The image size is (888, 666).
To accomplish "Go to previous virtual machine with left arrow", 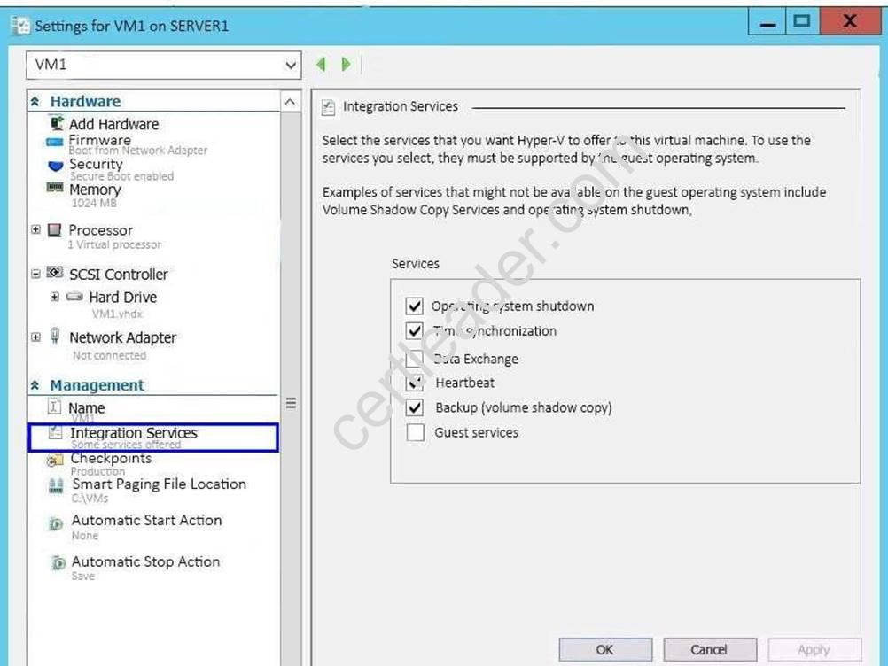I will 322,64.
